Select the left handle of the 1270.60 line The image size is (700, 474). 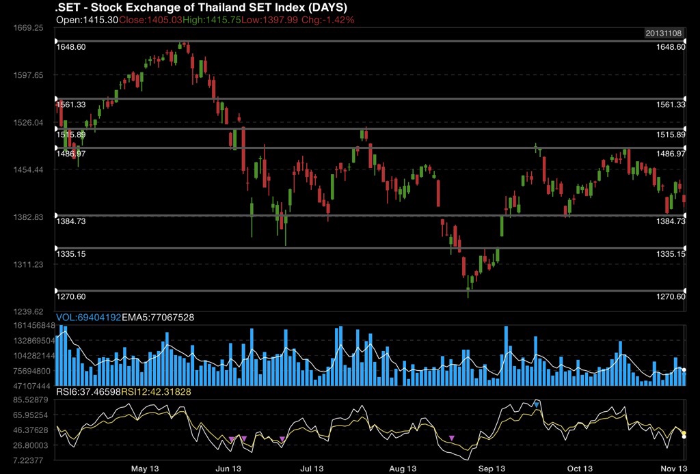coord(56,291)
